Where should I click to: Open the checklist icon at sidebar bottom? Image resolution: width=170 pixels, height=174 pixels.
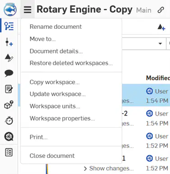point(9,152)
